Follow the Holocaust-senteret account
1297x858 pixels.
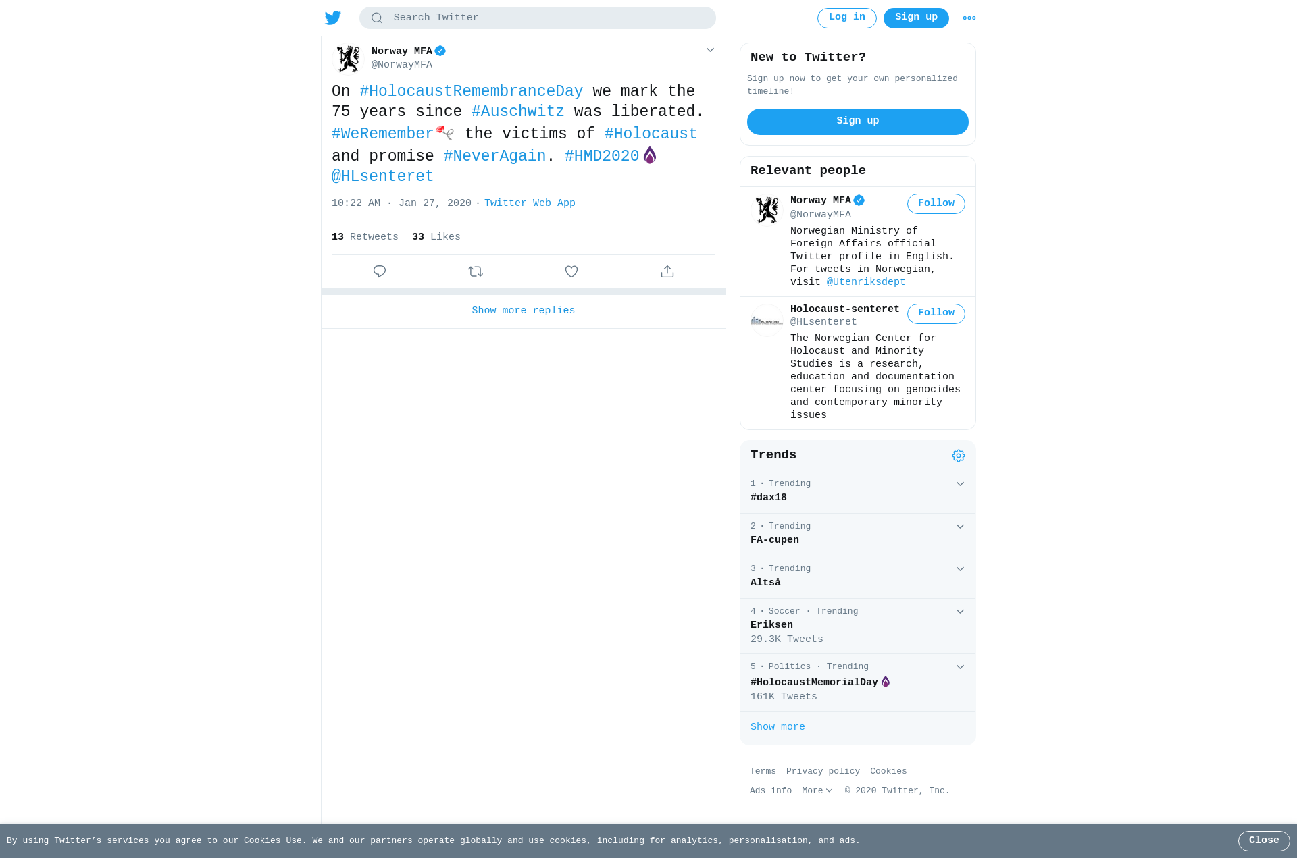point(936,313)
